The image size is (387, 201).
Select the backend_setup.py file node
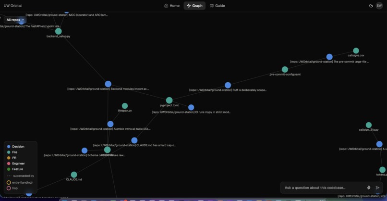click(x=58, y=31)
